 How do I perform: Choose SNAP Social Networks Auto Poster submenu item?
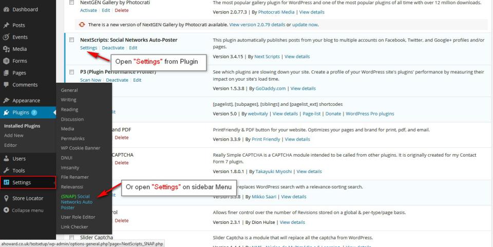[x=75, y=202]
